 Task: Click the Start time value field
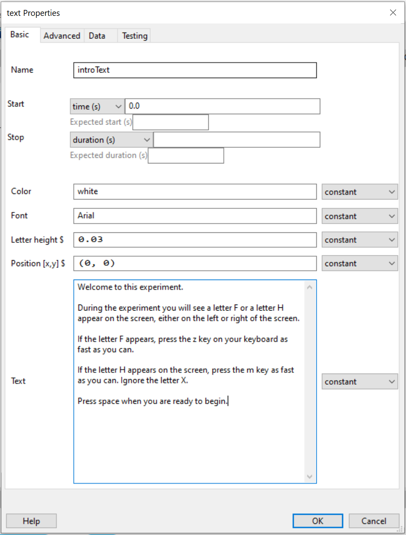click(222, 106)
